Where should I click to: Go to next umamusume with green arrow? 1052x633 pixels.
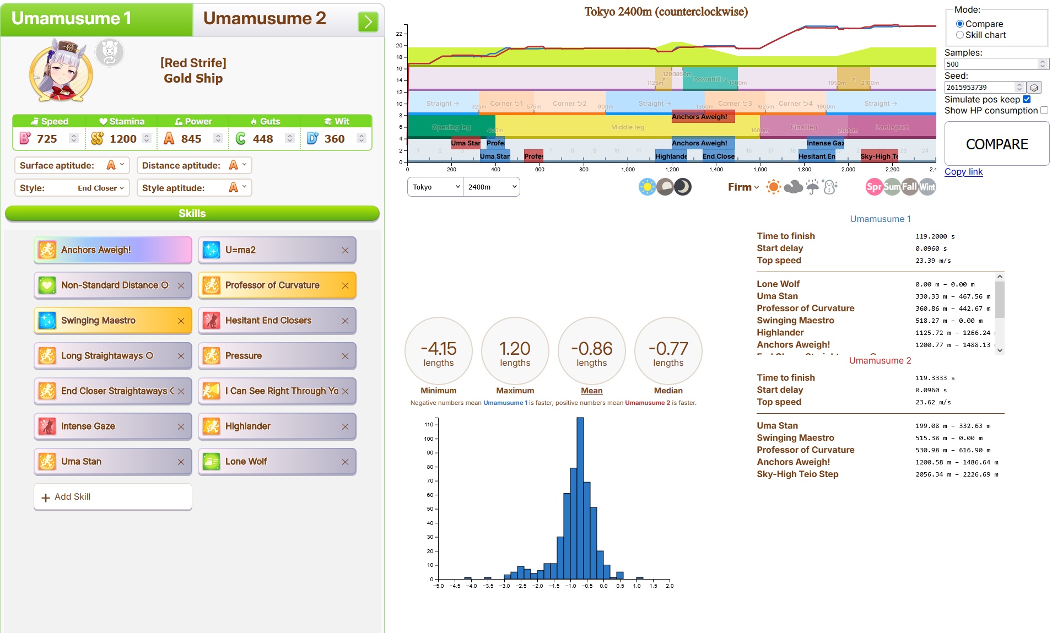coord(368,22)
